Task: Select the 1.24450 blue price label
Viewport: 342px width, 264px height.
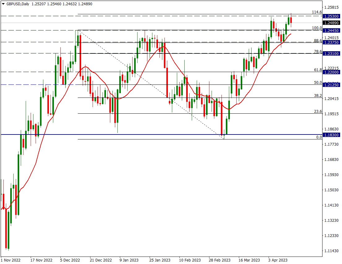Action: click(x=331, y=31)
